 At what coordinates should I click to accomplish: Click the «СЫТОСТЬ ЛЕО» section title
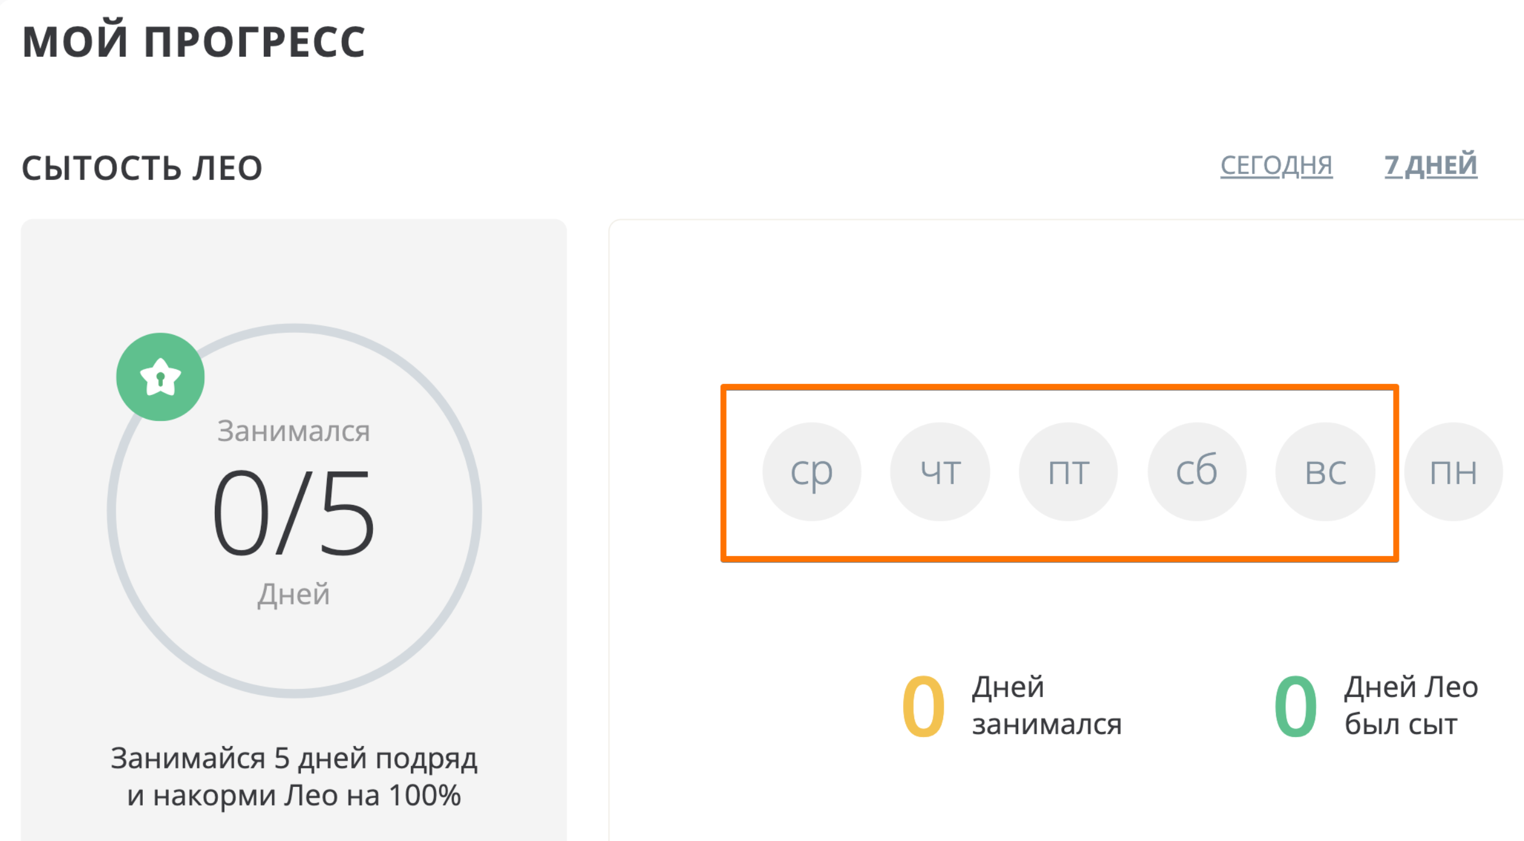(142, 168)
